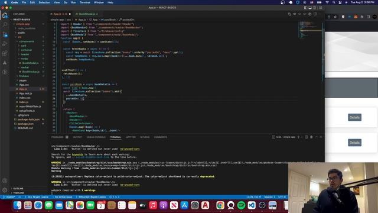Click the browser bookmark star icon
The width and height of the screenshot is (378, 213).
tap(335, 17)
